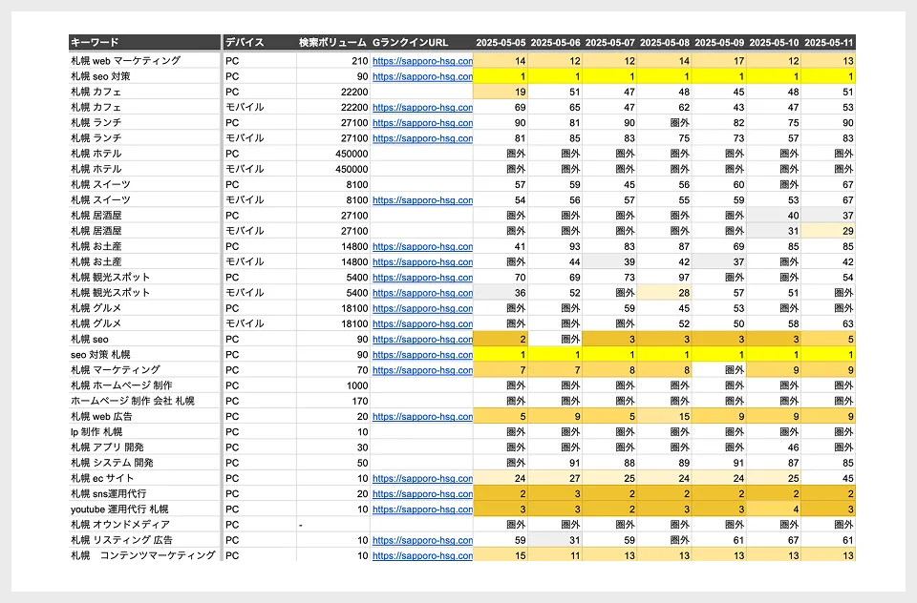Click the キーワード column header

click(96, 43)
